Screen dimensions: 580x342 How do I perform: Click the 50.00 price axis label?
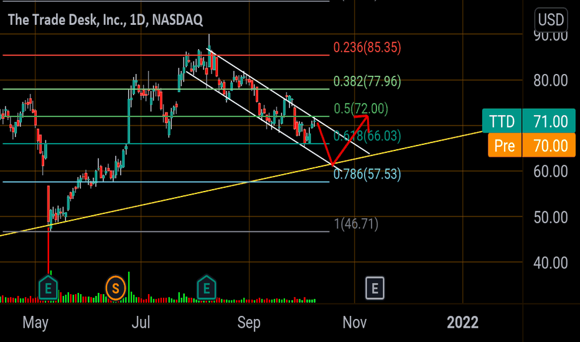tap(550, 218)
